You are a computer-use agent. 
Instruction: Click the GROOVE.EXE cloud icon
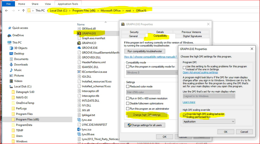(x=79, y=48)
